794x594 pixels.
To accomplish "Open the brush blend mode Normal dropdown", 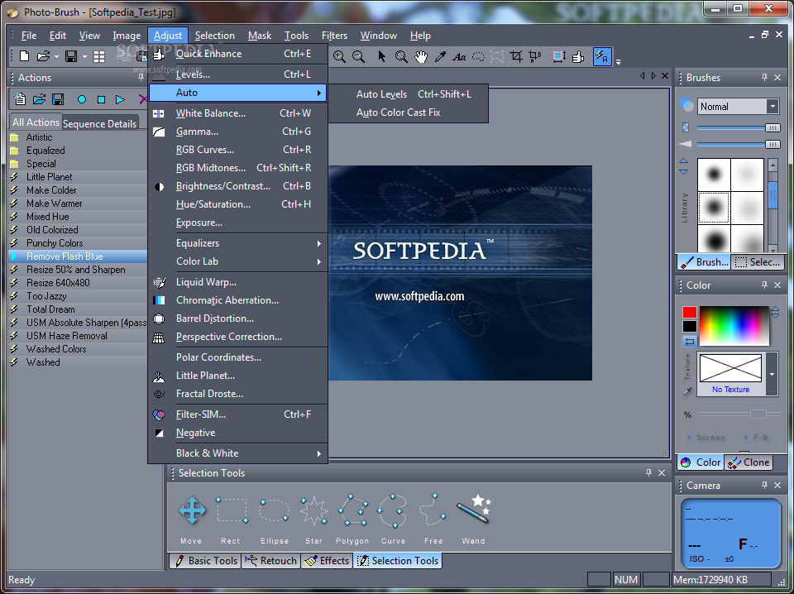I will 772,107.
